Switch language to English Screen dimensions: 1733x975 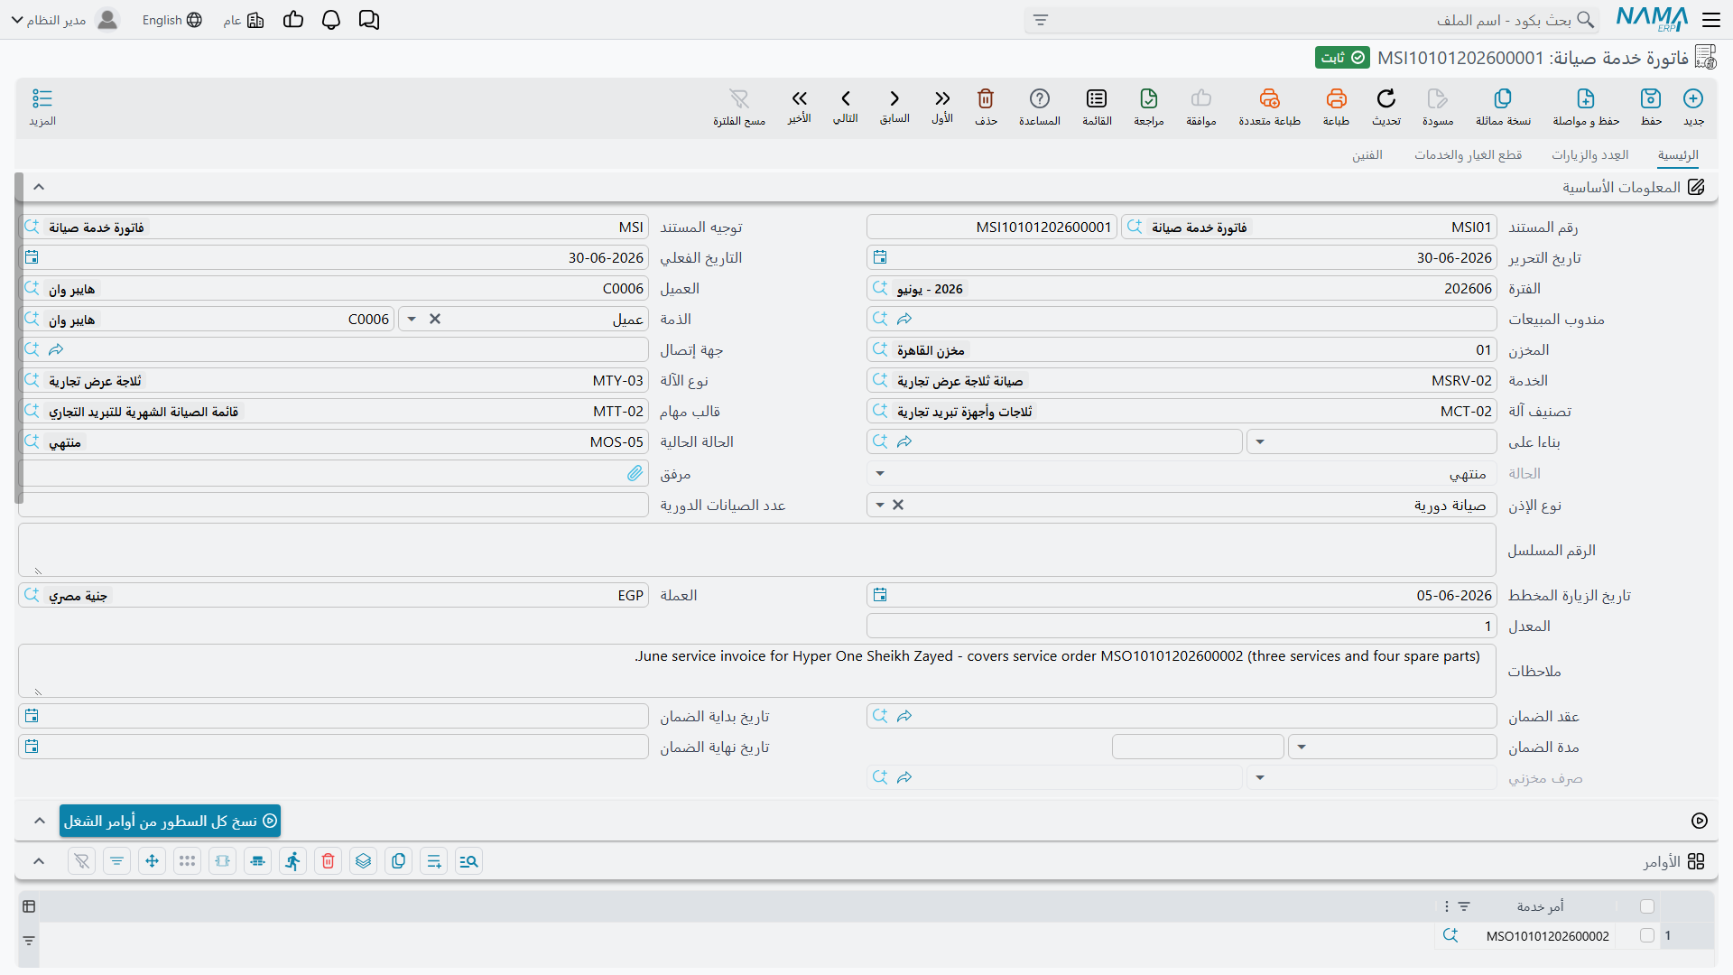(x=171, y=20)
